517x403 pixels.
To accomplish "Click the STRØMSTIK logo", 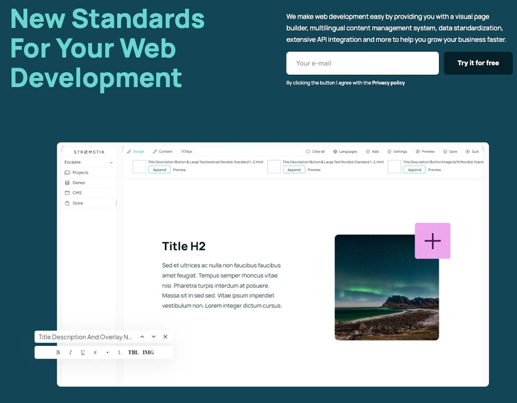I will coord(89,152).
